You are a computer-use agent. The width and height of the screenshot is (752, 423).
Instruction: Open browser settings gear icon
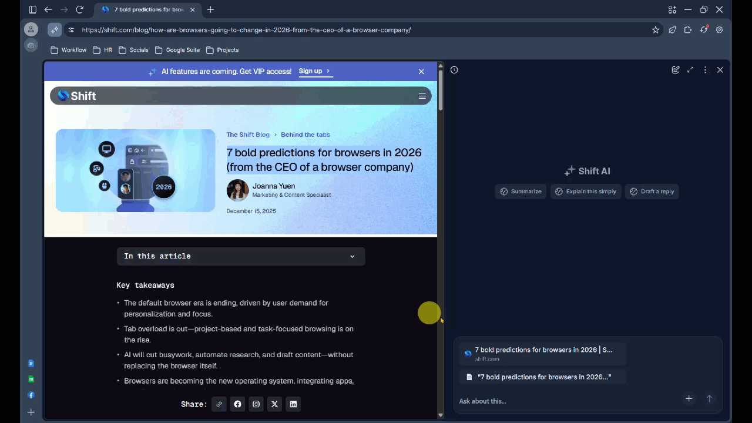click(x=720, y=30)
